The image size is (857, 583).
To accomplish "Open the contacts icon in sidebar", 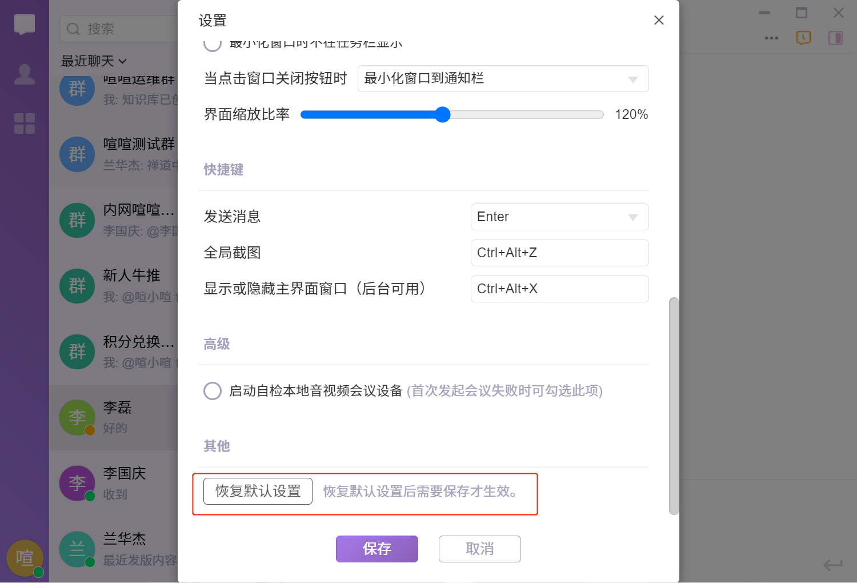I will (x=25, y=74).
